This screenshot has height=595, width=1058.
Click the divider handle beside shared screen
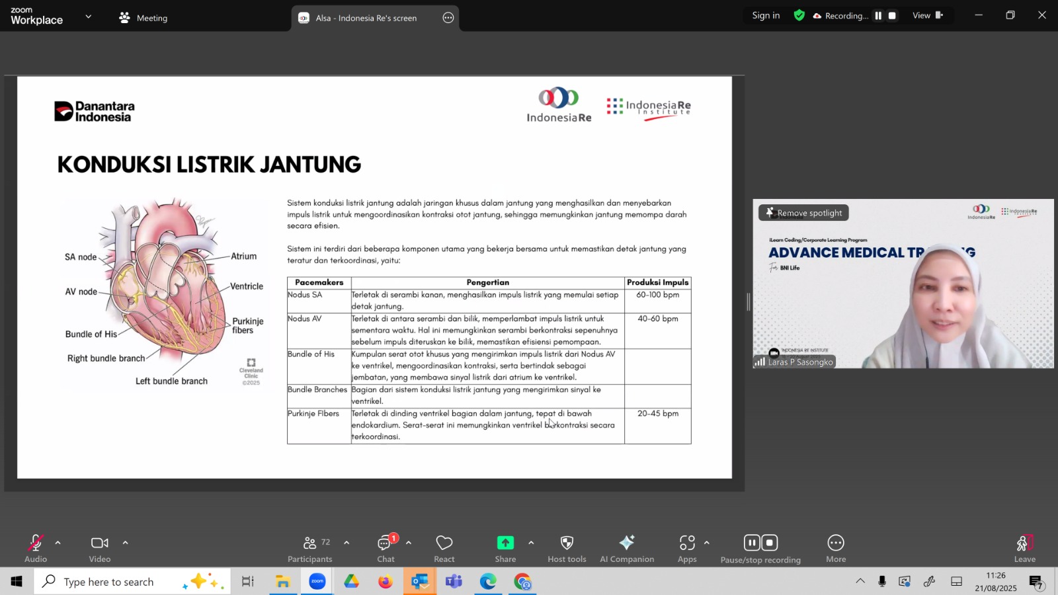click(x=749, y=301)
